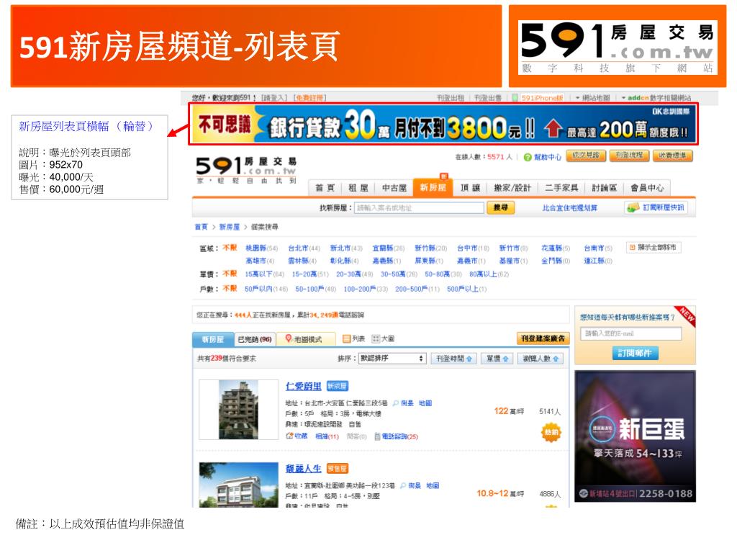Open the 馥麗人生 listing title
Viewport: 737px width, 553px height.
point(304,468)
